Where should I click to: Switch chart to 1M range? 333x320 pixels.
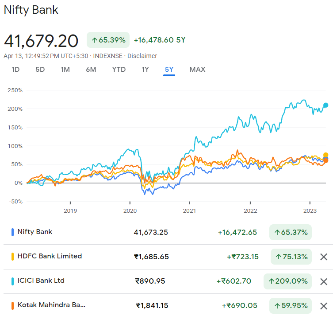[65, 70]
